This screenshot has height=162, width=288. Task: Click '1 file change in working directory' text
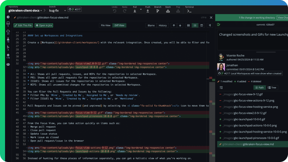pos(257,18)
